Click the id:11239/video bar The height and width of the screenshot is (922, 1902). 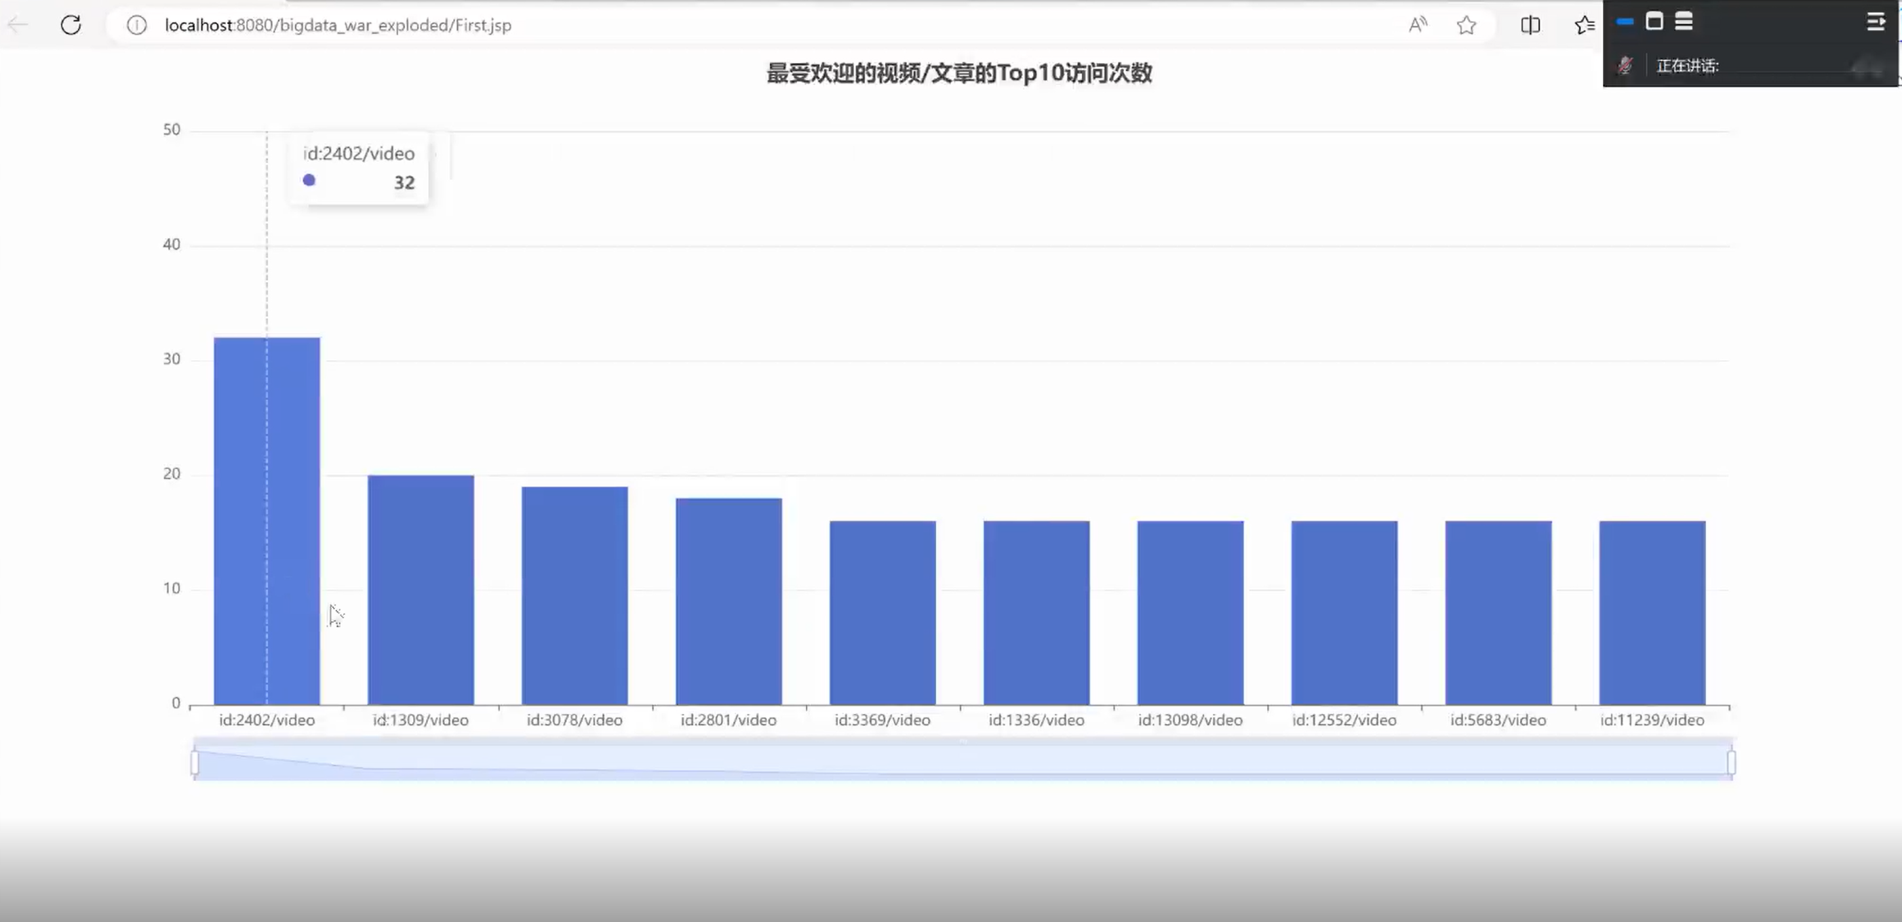(x=1652, y=612)
